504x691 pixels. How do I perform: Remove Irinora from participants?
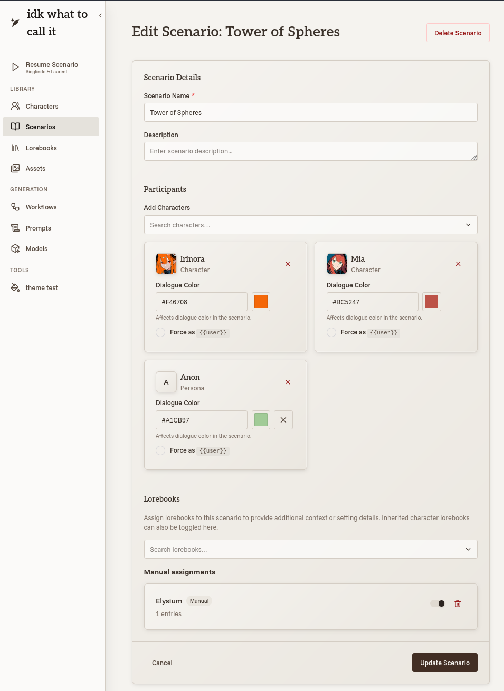(x=288, y=264)
